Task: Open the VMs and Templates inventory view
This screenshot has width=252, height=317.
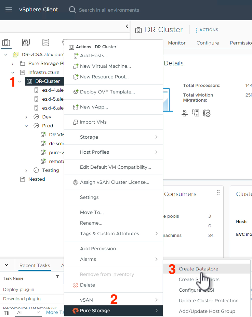Action: tap(26, 42)
